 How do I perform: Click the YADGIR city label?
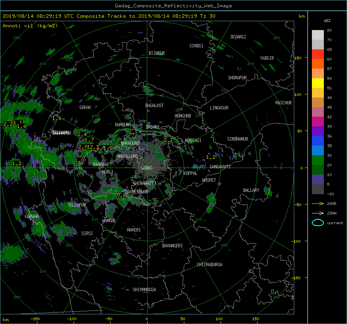pos(267,58)
